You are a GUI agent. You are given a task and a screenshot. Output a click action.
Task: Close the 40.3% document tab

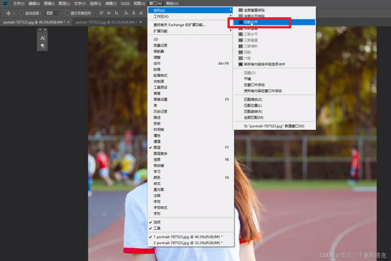point(68,22)
